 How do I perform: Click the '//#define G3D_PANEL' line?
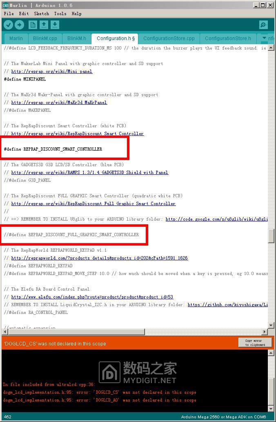(x=27, y=181)
